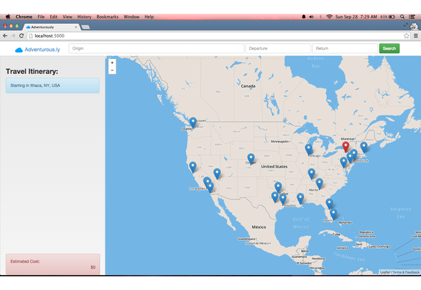Click the map zoom out minus button

pyautogui.click(x=112, y=70)
